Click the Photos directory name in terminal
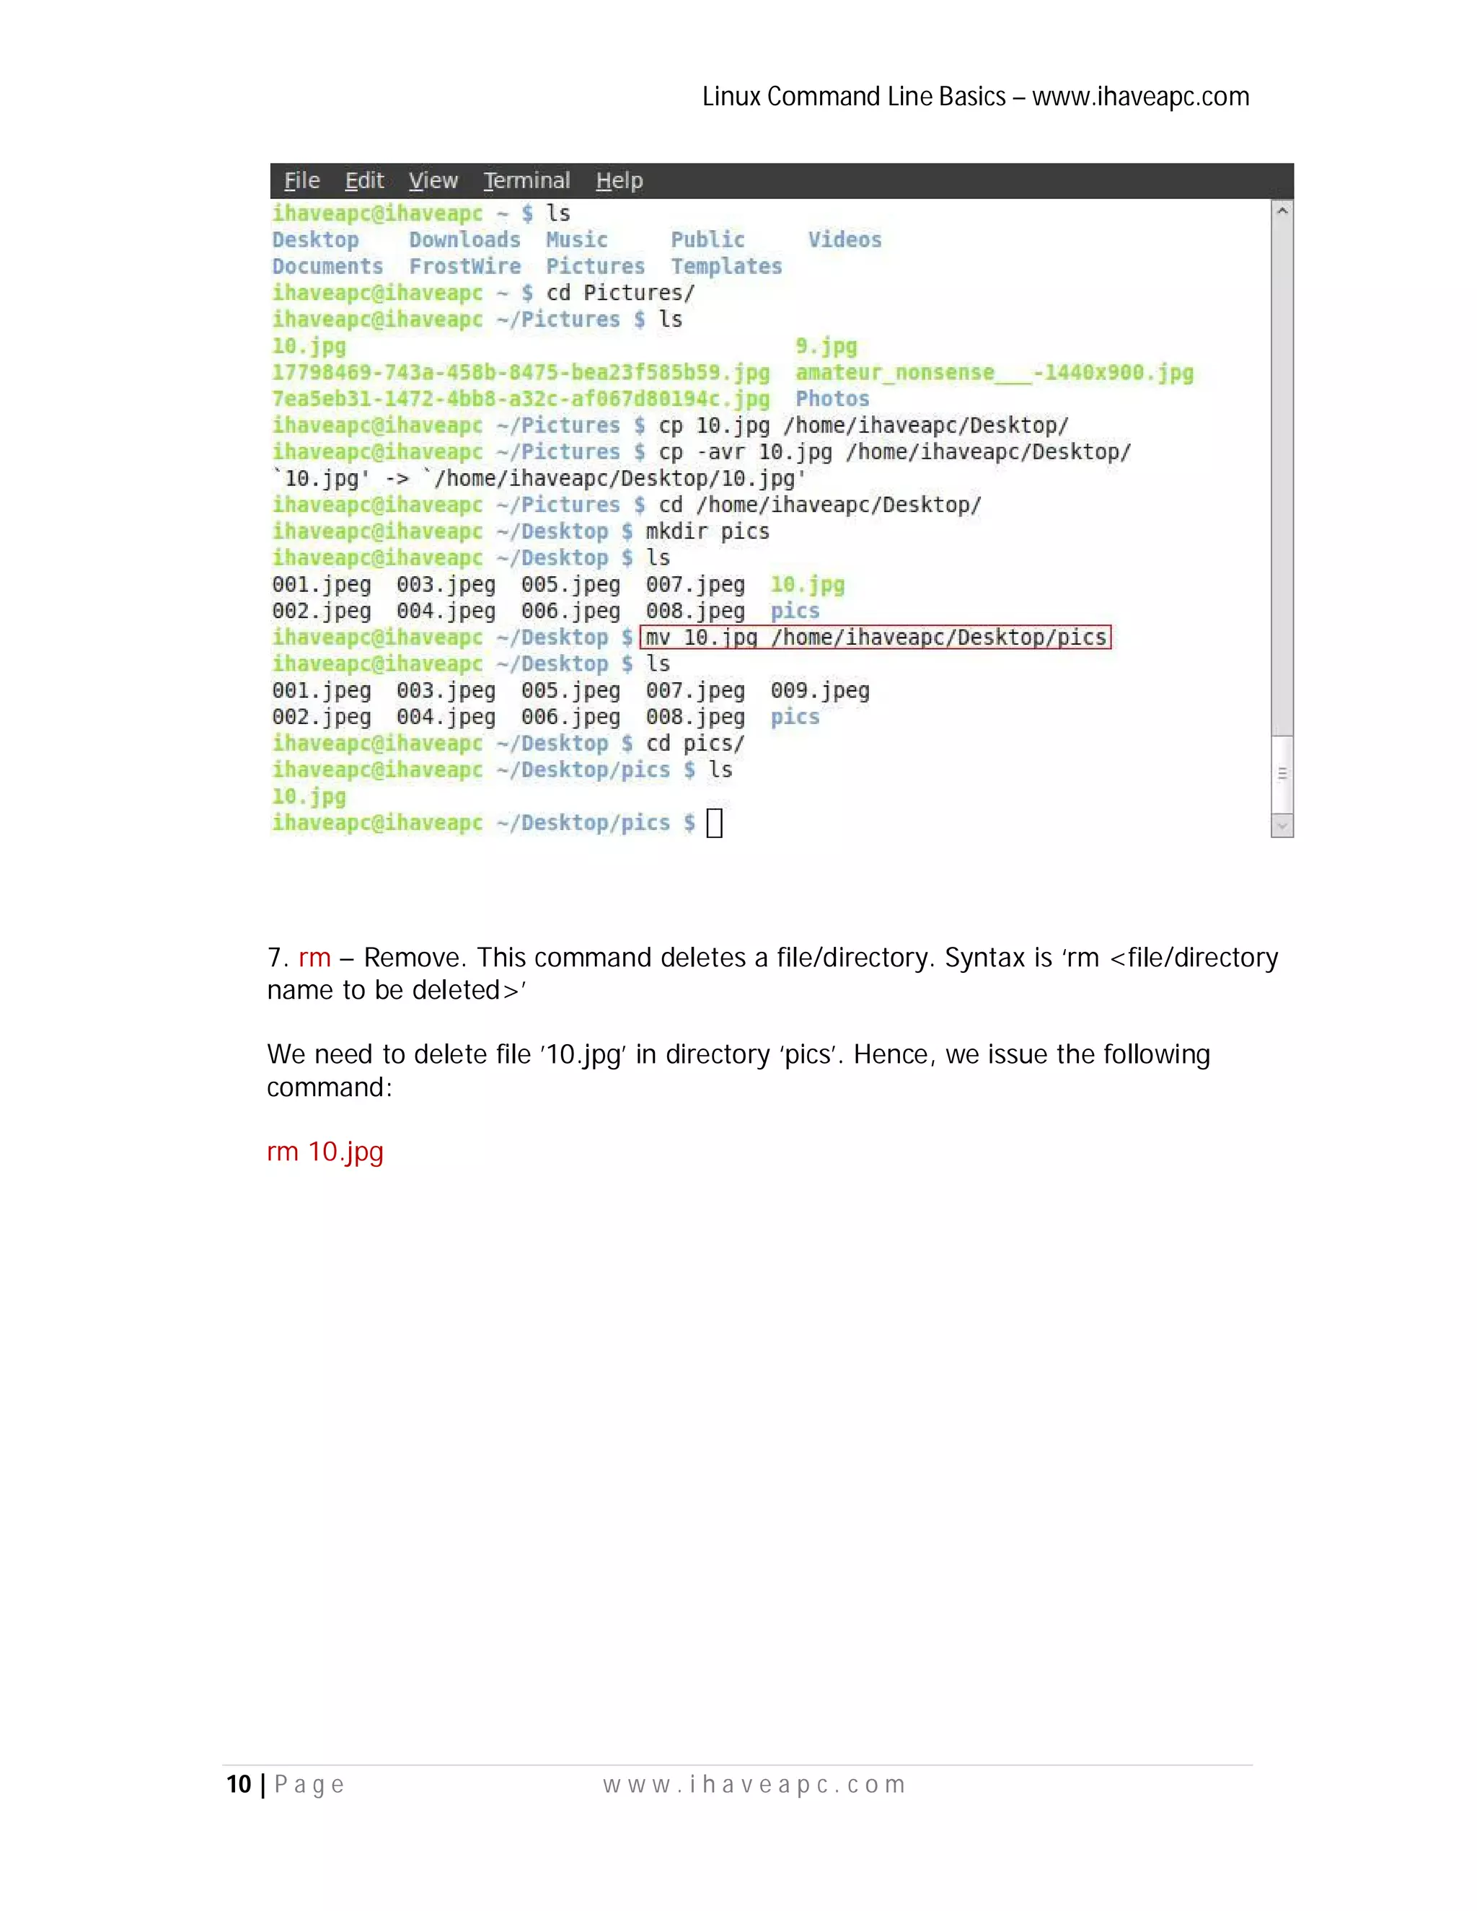The height and width of the screenshot is (1911, 1477). pyautogui.click(x=832, y=399)
